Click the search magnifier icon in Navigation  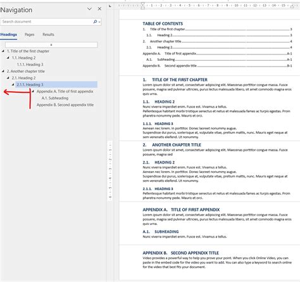95,22
